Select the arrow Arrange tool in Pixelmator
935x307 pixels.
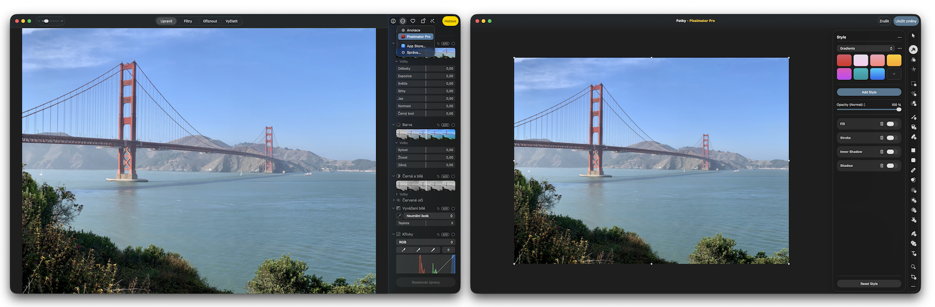point(913,36)
